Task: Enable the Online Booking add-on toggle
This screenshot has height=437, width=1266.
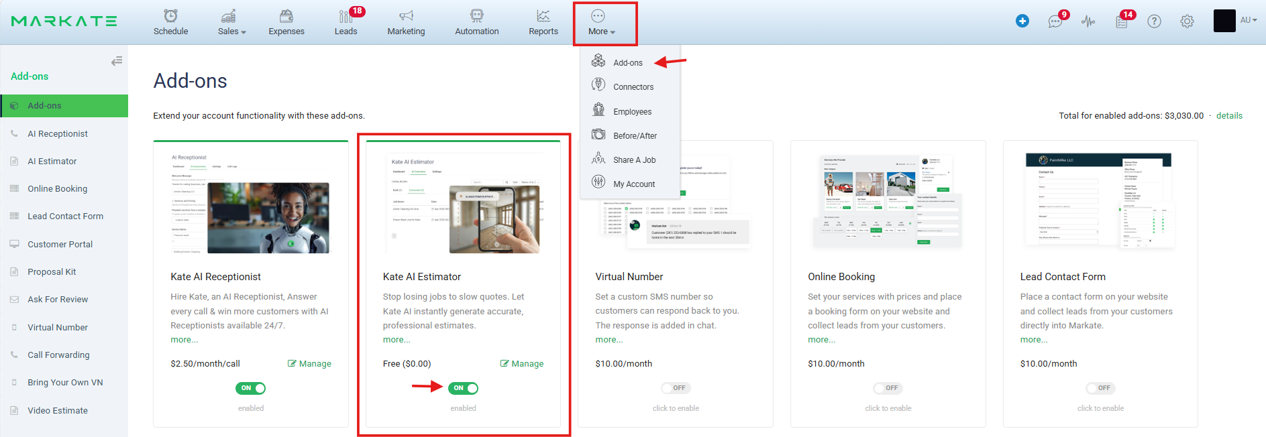Action: tap(888, 388)
